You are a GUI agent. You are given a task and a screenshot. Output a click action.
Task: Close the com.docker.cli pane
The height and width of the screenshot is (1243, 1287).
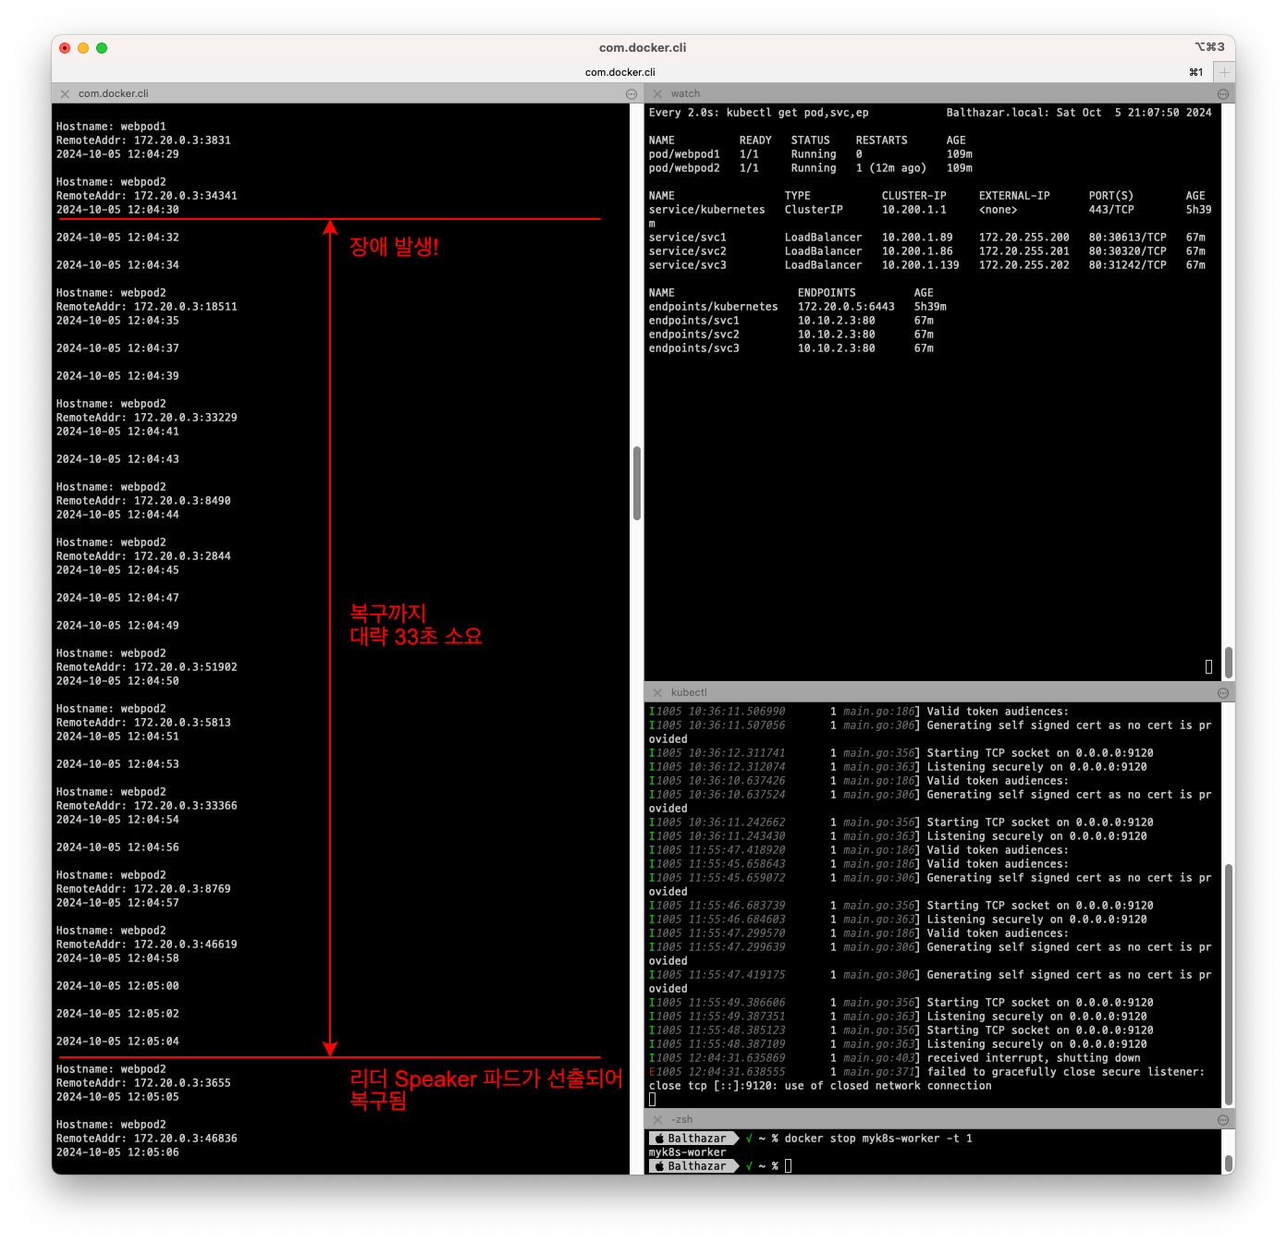[x=65, y=93]
